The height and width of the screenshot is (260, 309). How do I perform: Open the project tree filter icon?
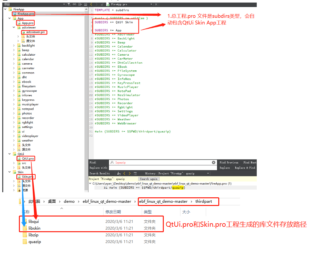coord(69,4)
